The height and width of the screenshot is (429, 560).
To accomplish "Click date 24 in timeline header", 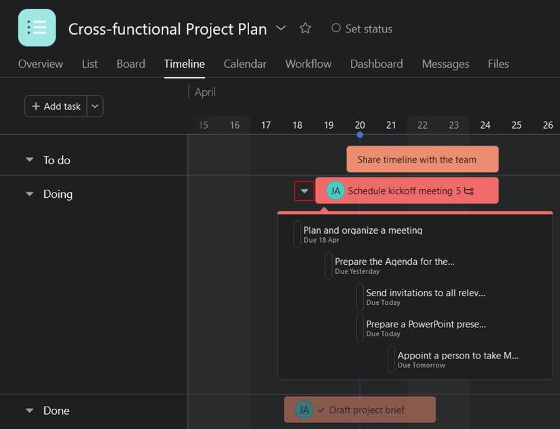I will click(485, 125).
